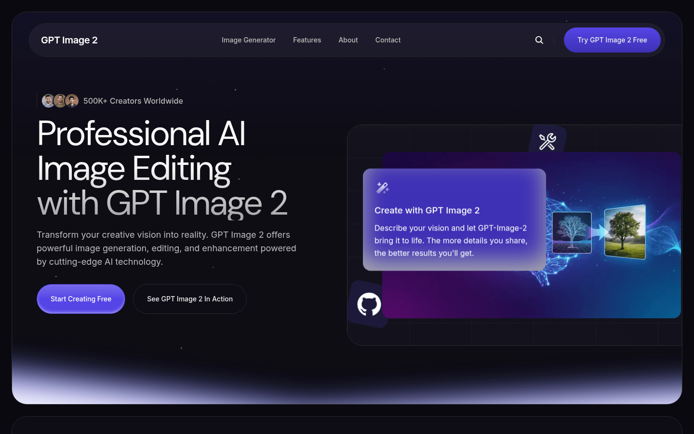
Task: Open the search magnifier icon
Action: click(x=539, y=40)
